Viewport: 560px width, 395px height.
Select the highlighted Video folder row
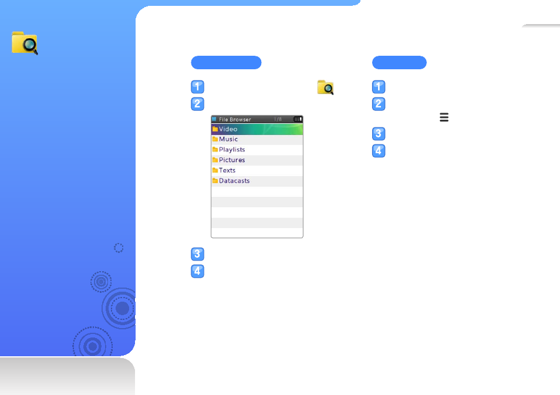tap(257, 129)
